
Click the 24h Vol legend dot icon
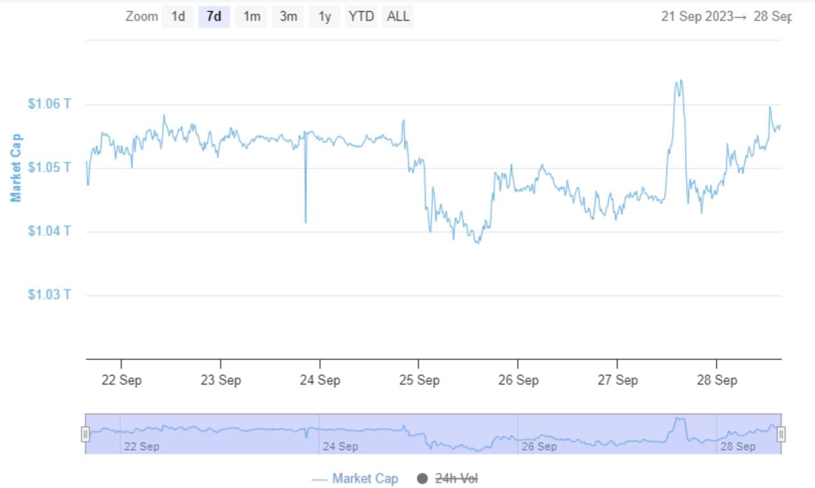(422, 478)
